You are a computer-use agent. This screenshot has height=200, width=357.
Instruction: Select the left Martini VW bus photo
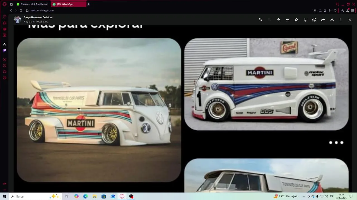(99, 110)
